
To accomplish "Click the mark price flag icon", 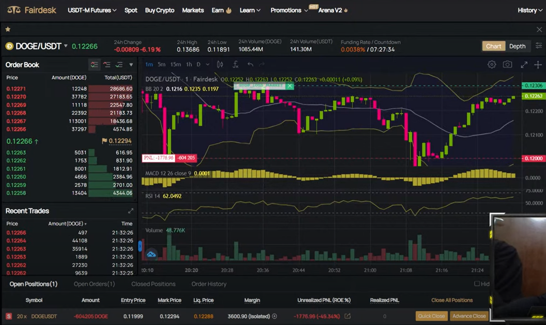I will pos(104,141).
